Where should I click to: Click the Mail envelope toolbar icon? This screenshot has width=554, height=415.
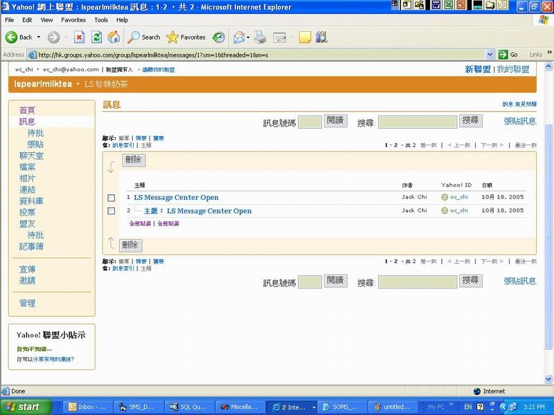point(239,37)
